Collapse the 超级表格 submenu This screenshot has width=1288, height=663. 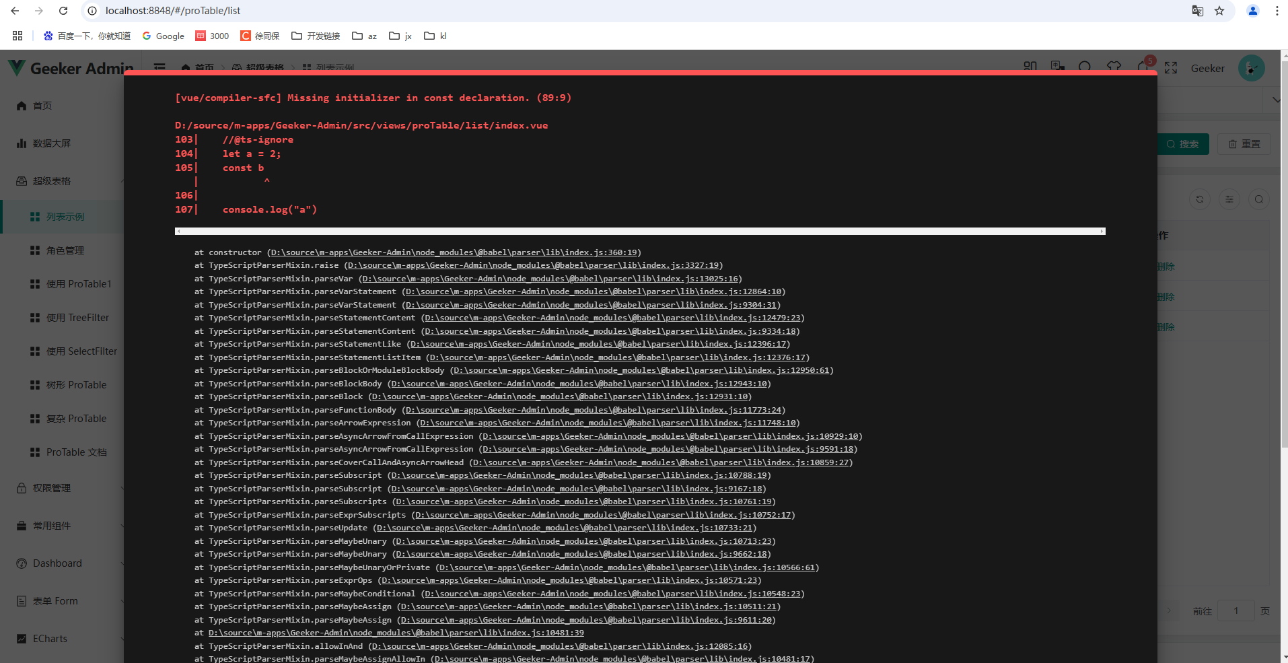point(62,181)
